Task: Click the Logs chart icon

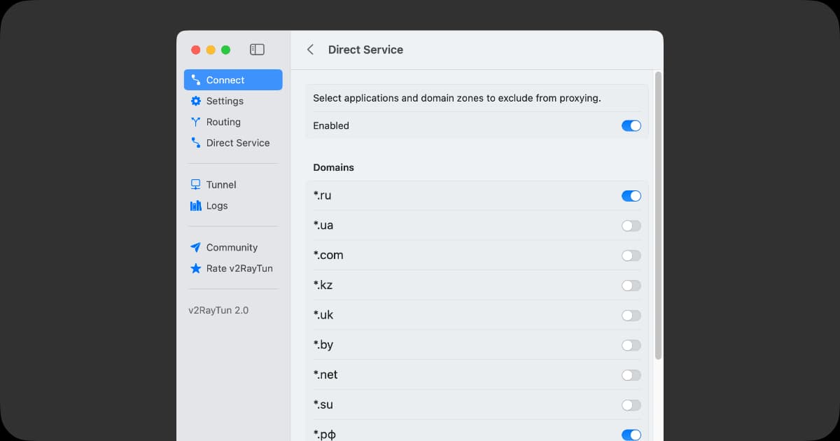Action: pyautogui.click(x=196, y=206)
